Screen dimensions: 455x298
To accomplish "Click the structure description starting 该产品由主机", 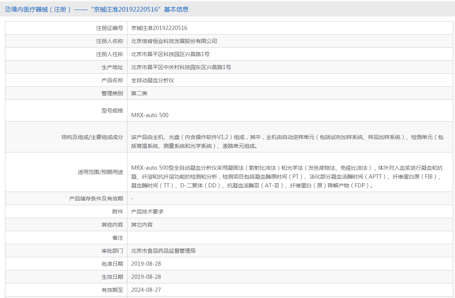I will tap(287, 142).
